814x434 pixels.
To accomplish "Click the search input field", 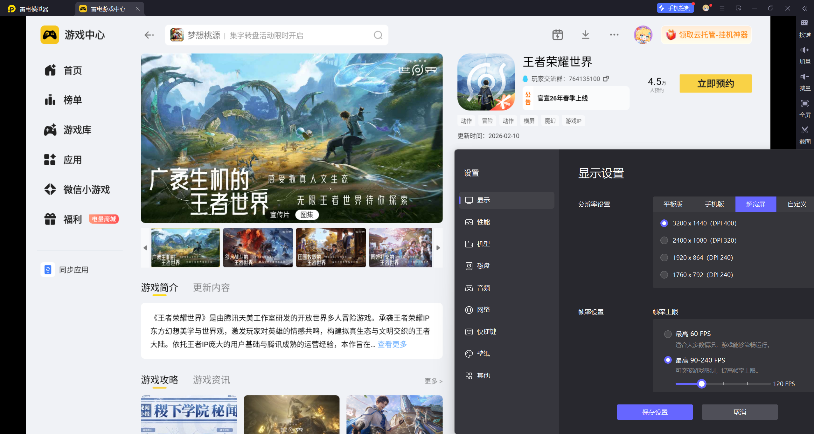I will pyautogui.click(x=277, y=35).
